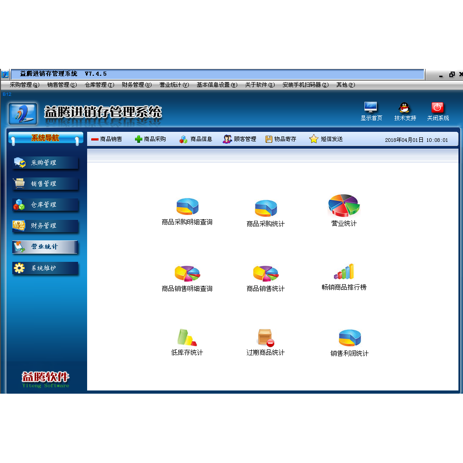Open 商品销售明细查询 icon
The width and height of the screenshot is (463, 463).
(x=187, y=273)
